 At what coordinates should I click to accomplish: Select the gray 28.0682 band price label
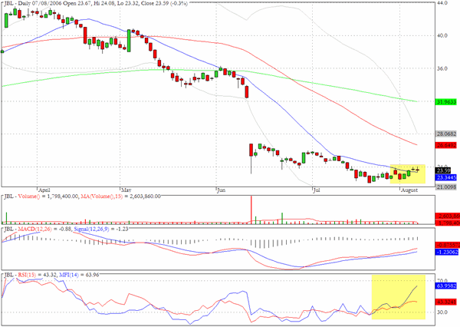point(446,134)
